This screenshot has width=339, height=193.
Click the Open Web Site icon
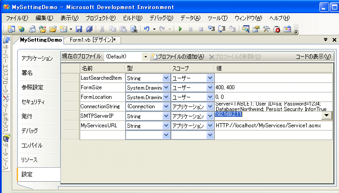point(43,29)
